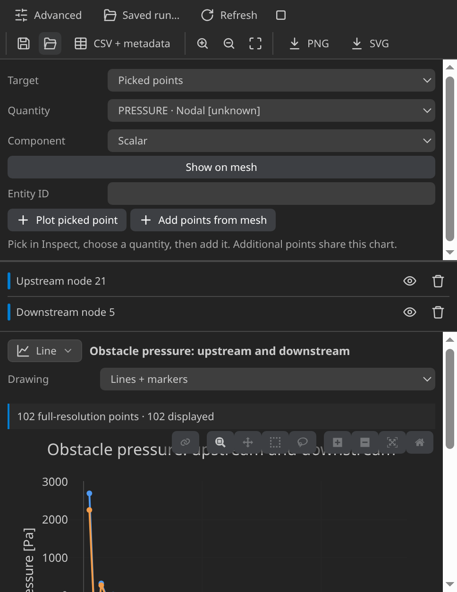The height and width of the screenshot is (592, 457).
Task: Click the Entity ID input field
Action: coord(271,194)
